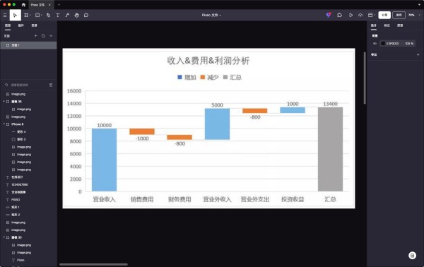Image resolution: width=424 pixels, height=267 pixels.
Task: Collapse the 画板 36 layer group
Action: (x=4, y=102)
